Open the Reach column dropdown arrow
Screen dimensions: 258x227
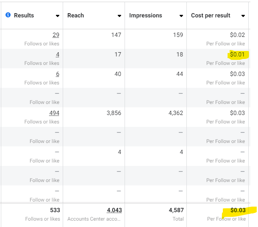click(119, 16)
